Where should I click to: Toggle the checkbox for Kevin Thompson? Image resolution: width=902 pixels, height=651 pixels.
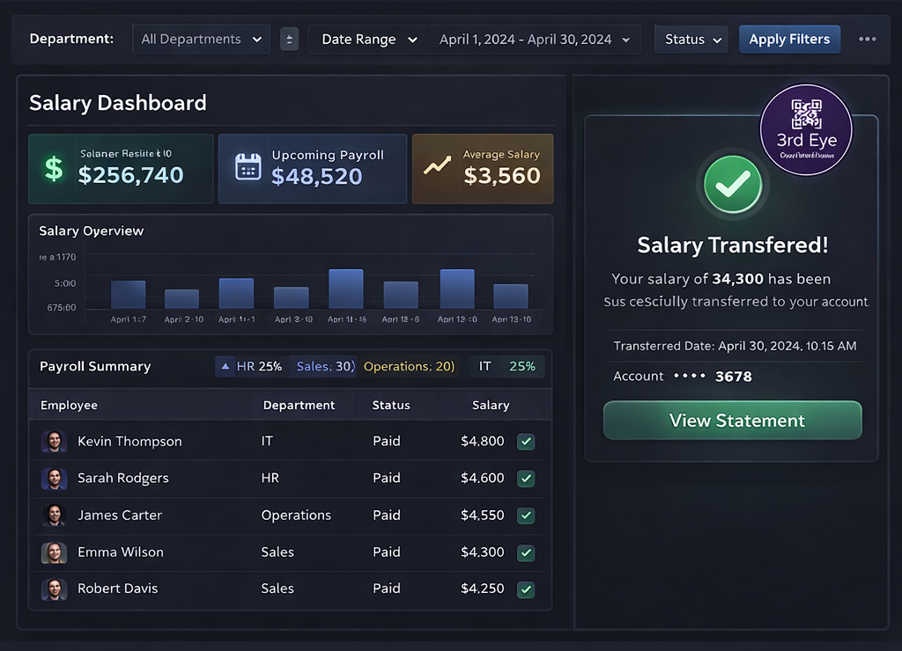pyautogui.click(x=526, y=442)
